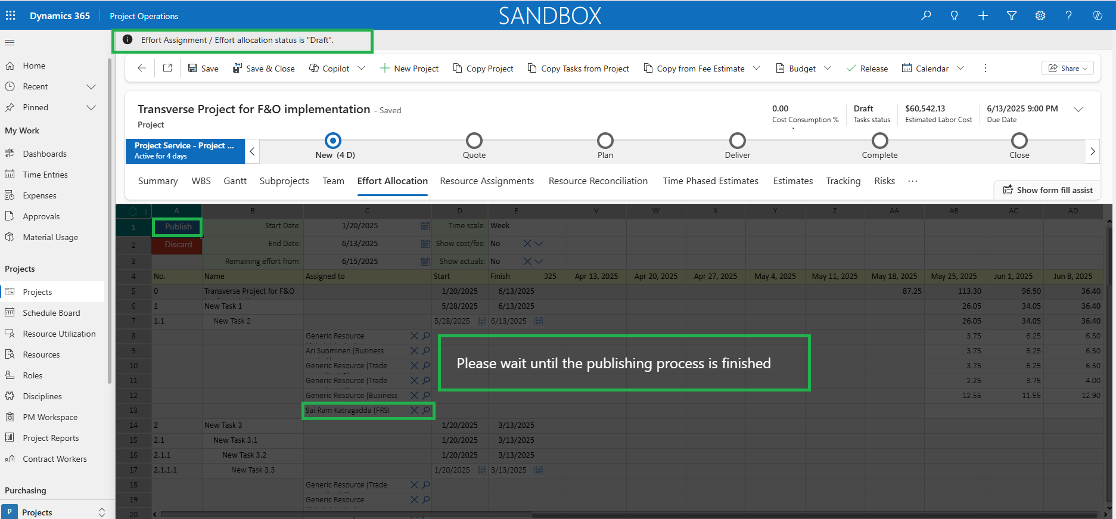Select the New stage circle
Image resolution: width=1116 pixels, height=519 pixels.
[333, 141]
